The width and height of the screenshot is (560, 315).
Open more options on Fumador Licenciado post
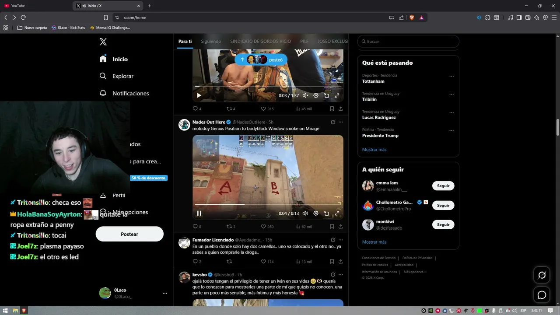coord(341,240)
